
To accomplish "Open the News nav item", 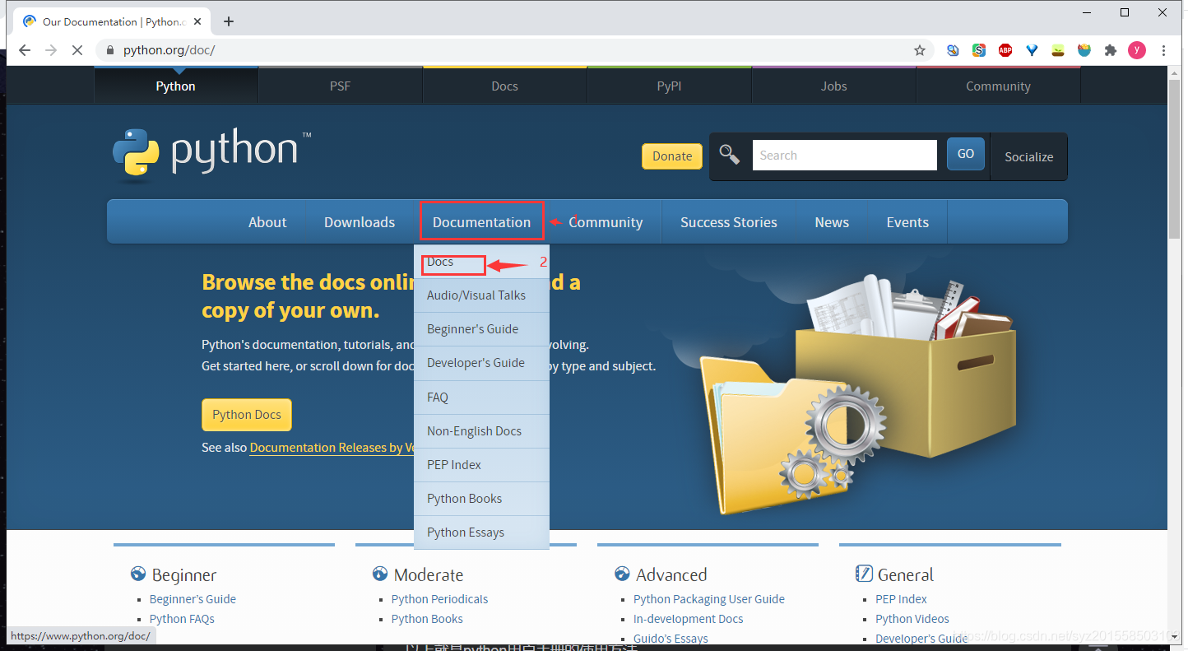I will coord(832,222).
